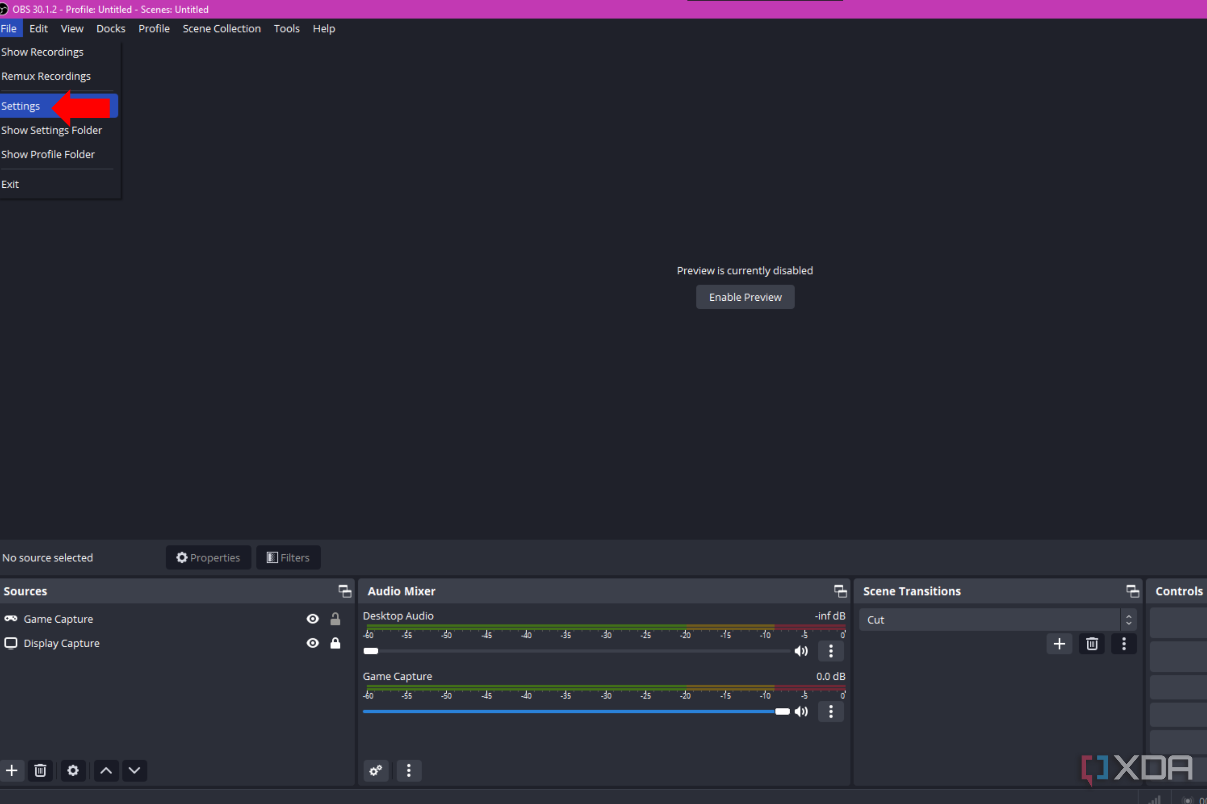Hide the Display Capture source
Viewport: 1207px width, 804px height.
pyautogui.click(x=313, y=643)
